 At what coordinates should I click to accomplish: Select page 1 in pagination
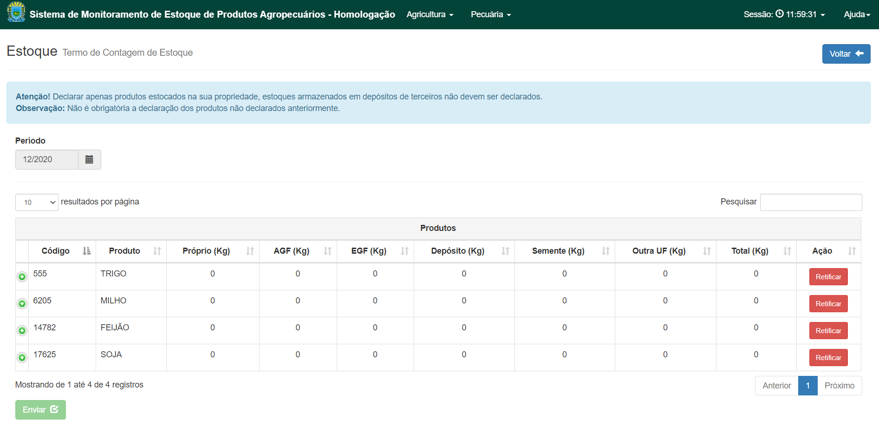(807, 386)
